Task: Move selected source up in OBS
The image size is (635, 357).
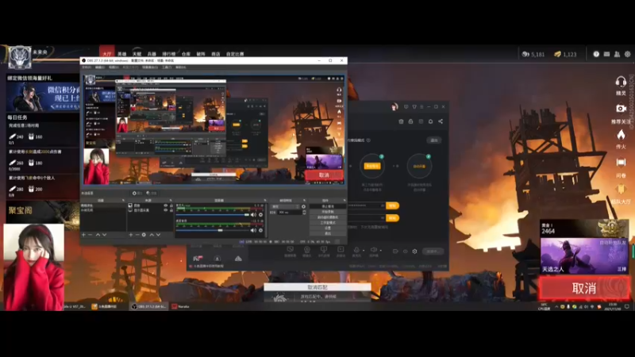Action: click(x=152, y=235)
